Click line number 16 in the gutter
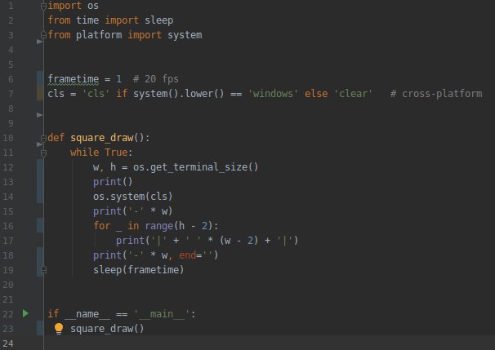This screenshot has width=495, height=350. point(8,226)
